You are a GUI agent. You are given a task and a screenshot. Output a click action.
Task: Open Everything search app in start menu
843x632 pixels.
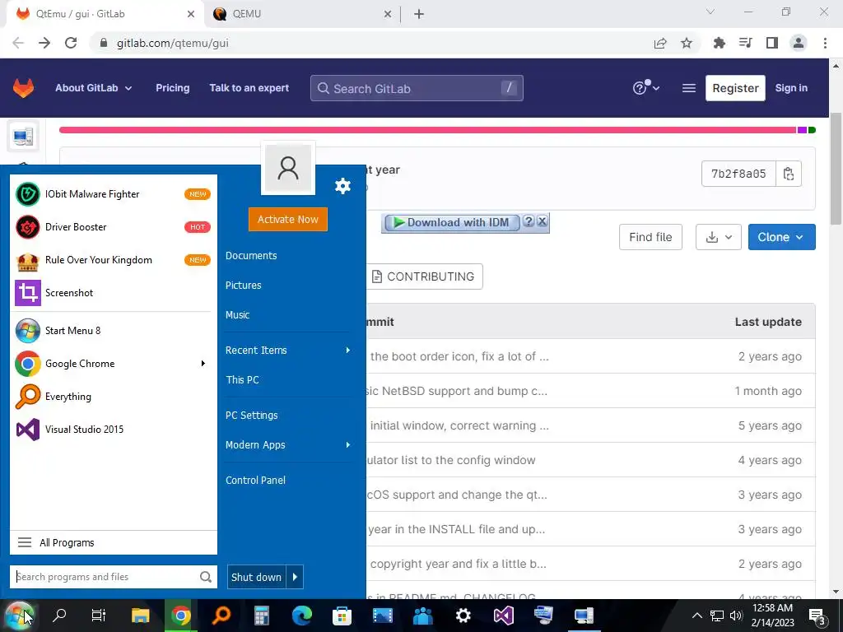[x=114, y=397]
